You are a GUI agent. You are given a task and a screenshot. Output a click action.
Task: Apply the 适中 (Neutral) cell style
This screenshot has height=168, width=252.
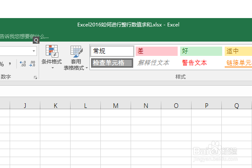(238, 51)
